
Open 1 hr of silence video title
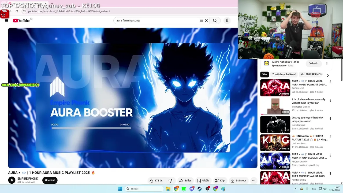(x=308, y=101)
